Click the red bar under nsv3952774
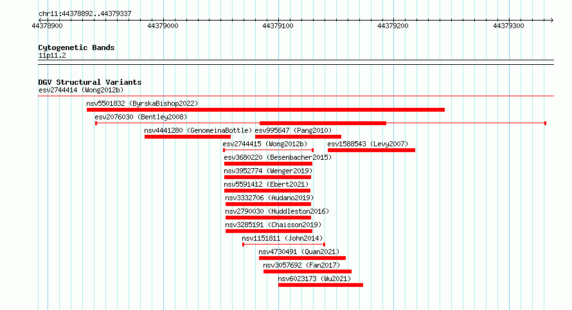This screenshot has width=572, height=310. (267, 177)
